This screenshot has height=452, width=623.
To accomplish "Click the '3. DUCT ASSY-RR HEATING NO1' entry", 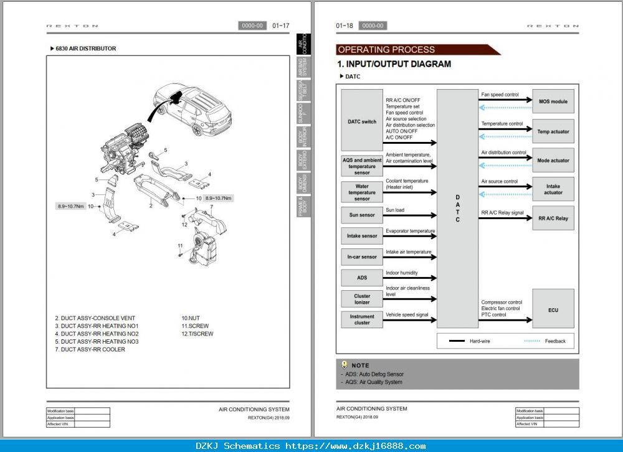I will point(97,326).
